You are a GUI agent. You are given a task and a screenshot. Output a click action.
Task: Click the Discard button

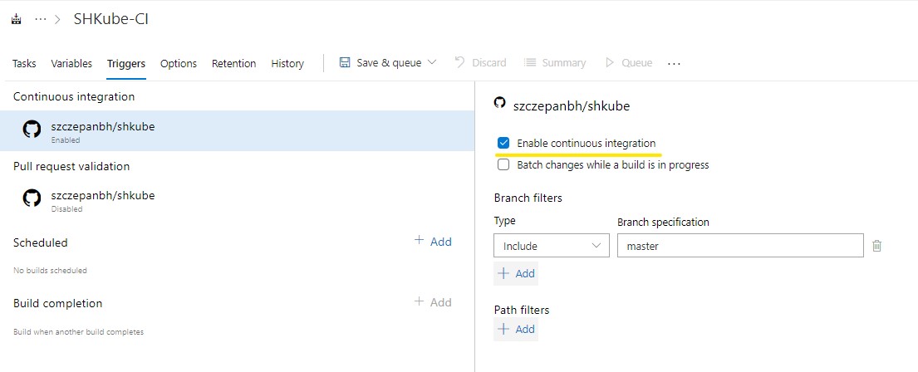pyautogui.click(x=480, y=62)
